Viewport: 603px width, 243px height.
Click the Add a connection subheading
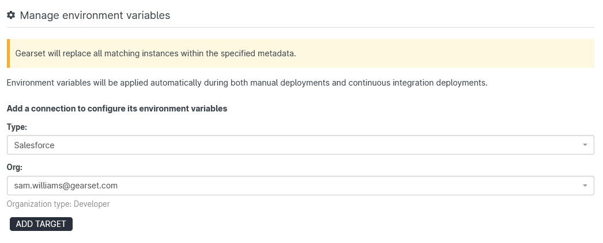[x=117, y=108]
